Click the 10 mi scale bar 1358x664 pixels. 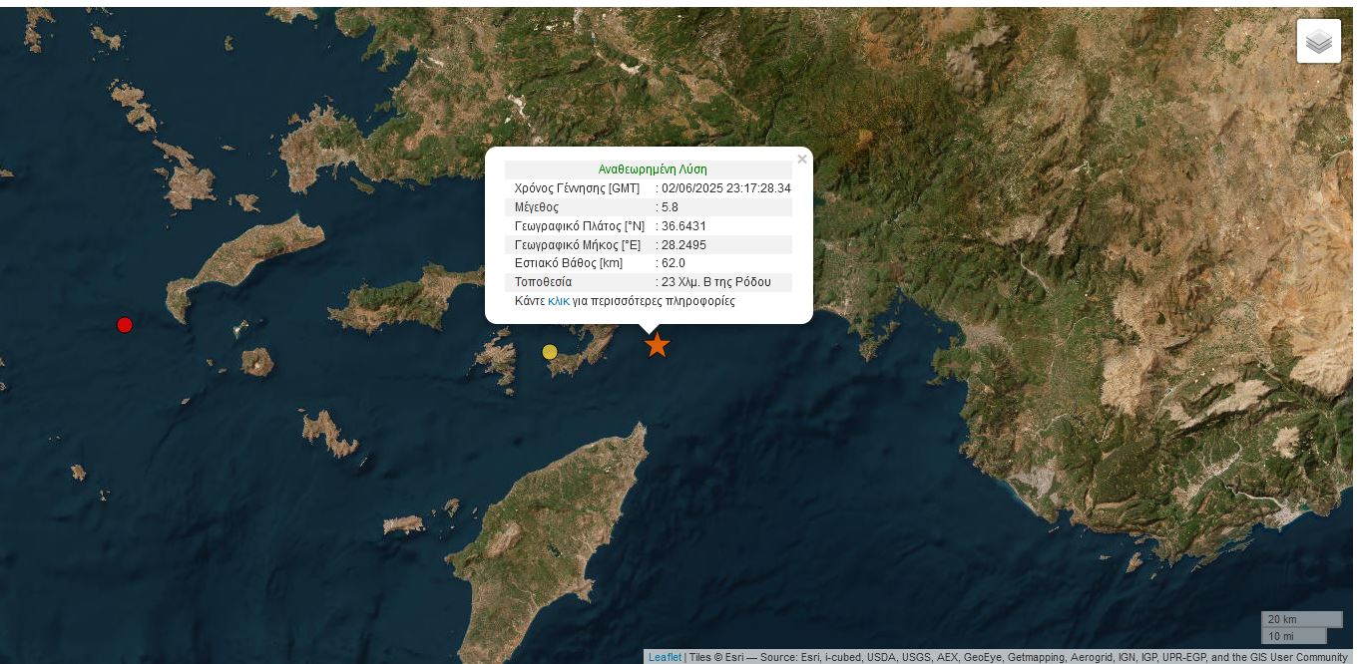tap(1293, 636)
